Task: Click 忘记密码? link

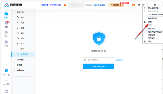Action: tap(119, 60)
